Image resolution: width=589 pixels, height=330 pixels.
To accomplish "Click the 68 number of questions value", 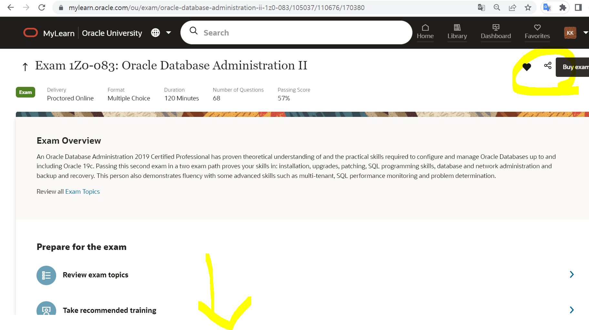I will click(x=217, y=98).
